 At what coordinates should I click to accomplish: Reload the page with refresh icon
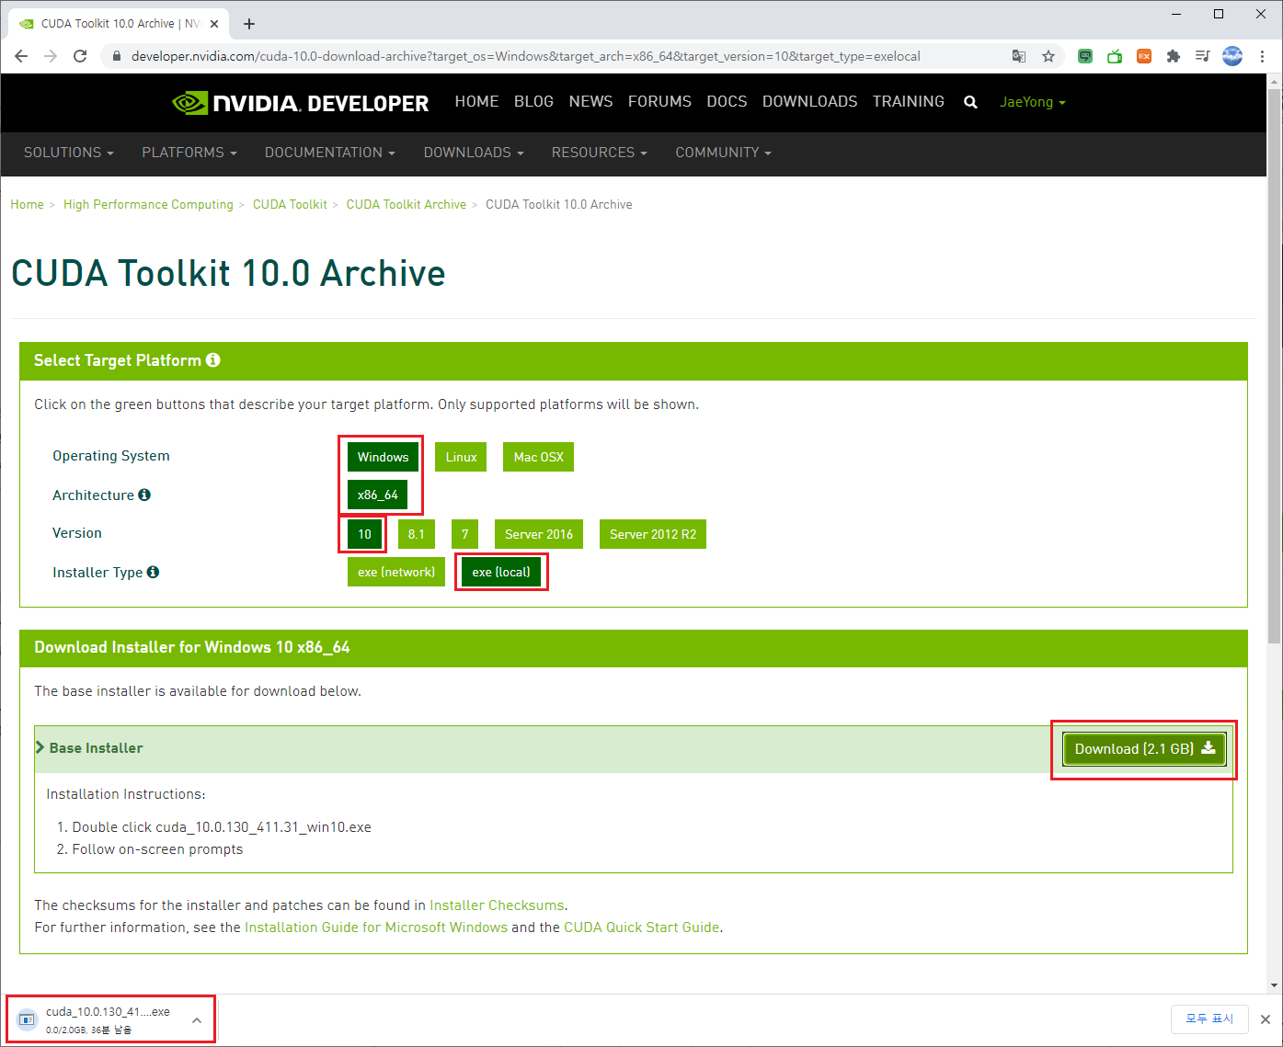(80, 56)
